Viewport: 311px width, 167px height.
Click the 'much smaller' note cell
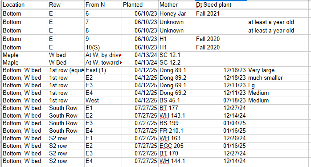coord(279,78)
